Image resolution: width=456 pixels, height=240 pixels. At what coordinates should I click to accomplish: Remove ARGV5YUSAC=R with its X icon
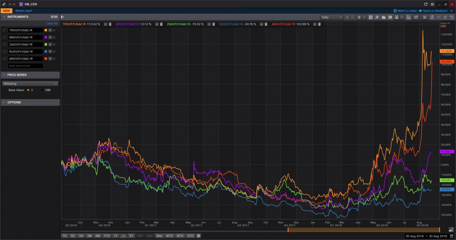pos(54,59)
